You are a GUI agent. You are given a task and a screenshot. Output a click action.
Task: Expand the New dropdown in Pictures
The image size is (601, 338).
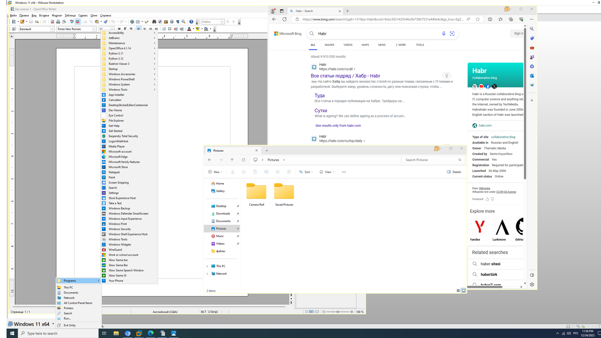click(215, 172)
